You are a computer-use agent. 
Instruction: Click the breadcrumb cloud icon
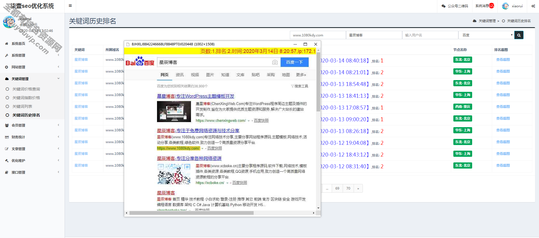coord(475,21)
